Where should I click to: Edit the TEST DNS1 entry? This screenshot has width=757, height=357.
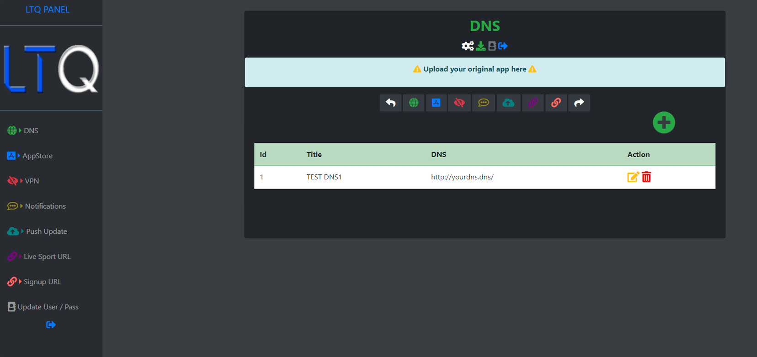point(633,177)
